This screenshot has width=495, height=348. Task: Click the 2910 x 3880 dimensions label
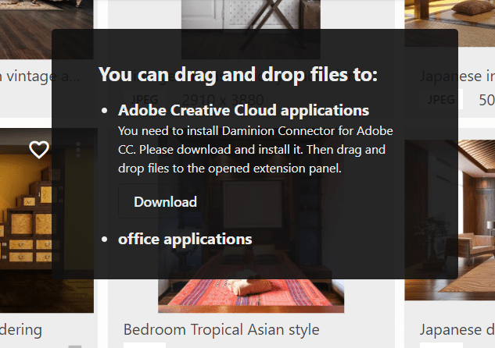(x=223, y=100)
